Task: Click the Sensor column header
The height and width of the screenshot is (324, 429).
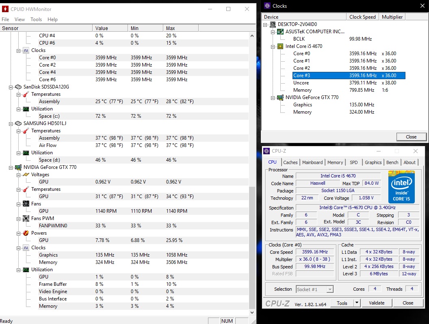Action: pyautogui.click(x=46, y=28)
